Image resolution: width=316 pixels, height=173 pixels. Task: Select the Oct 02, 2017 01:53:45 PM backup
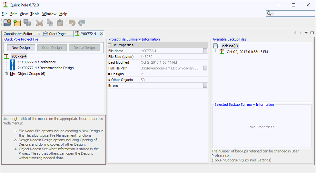(247, 52)
